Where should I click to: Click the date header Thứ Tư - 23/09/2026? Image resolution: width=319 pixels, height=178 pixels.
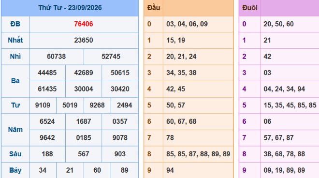(x=70, y=8)
